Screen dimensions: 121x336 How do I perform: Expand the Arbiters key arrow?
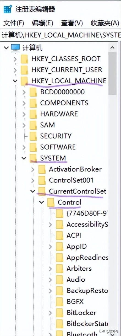pos(50,268)
